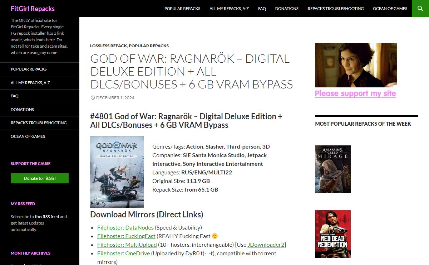The height and width of the screenshot is (265, 429).
Task: Click the 'My RSS Feed' sidebar heading
Action: click(x=23, y=204)
